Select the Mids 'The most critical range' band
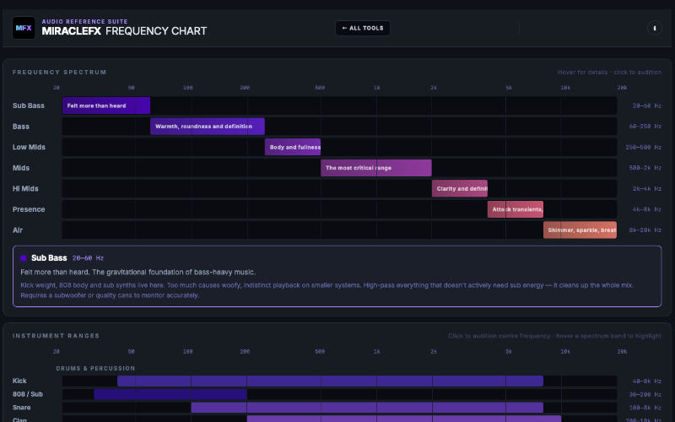 (376, 167)
